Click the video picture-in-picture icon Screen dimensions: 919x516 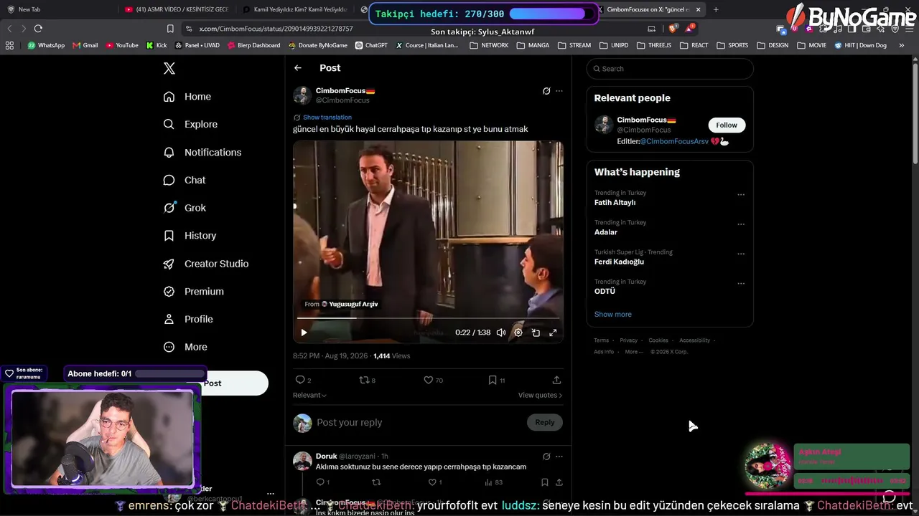tap(536, 333)
